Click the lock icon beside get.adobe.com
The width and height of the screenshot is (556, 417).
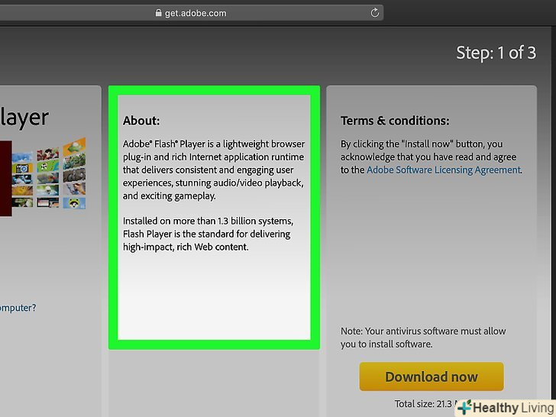click(x=158, y=13)
